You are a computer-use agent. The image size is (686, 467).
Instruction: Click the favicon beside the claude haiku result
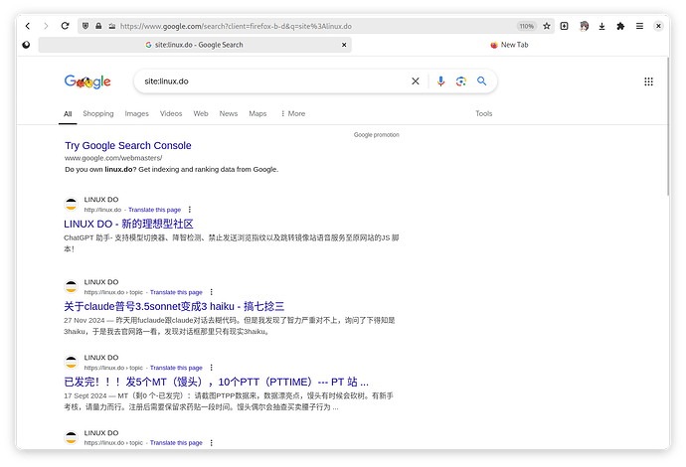(x=71, y=287)
